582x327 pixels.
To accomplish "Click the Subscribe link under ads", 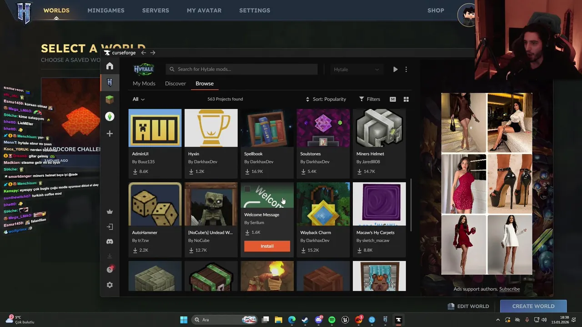I will pyautogui.click(x=509, y=289).
